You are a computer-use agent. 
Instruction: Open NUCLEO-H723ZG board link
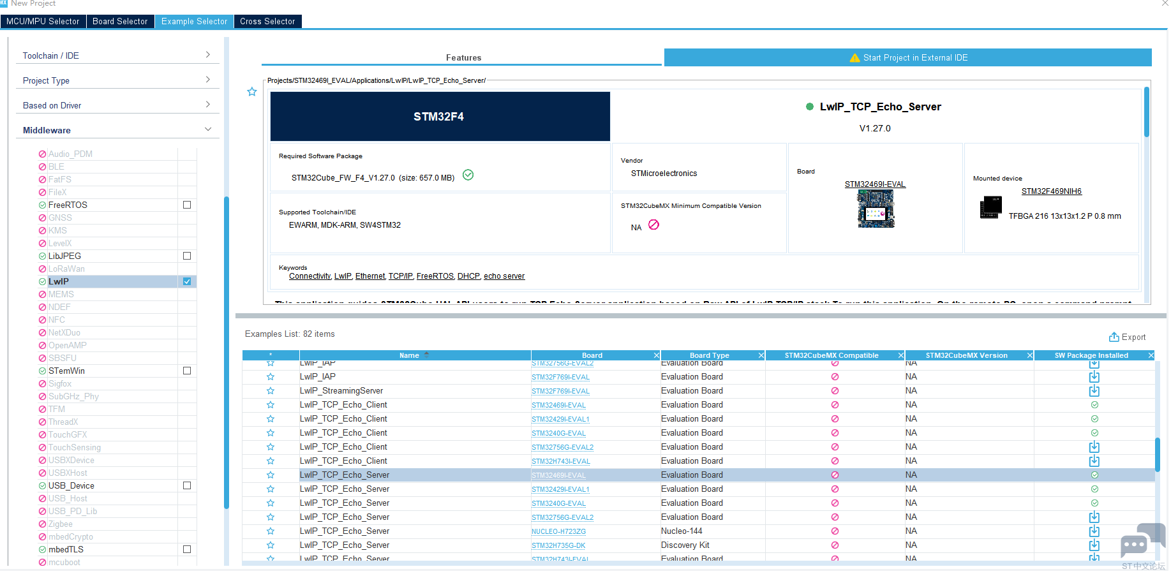click(558, 531)
